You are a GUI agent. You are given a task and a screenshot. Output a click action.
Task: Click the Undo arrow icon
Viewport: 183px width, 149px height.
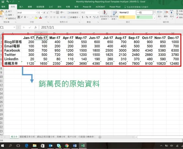(8, 2)
